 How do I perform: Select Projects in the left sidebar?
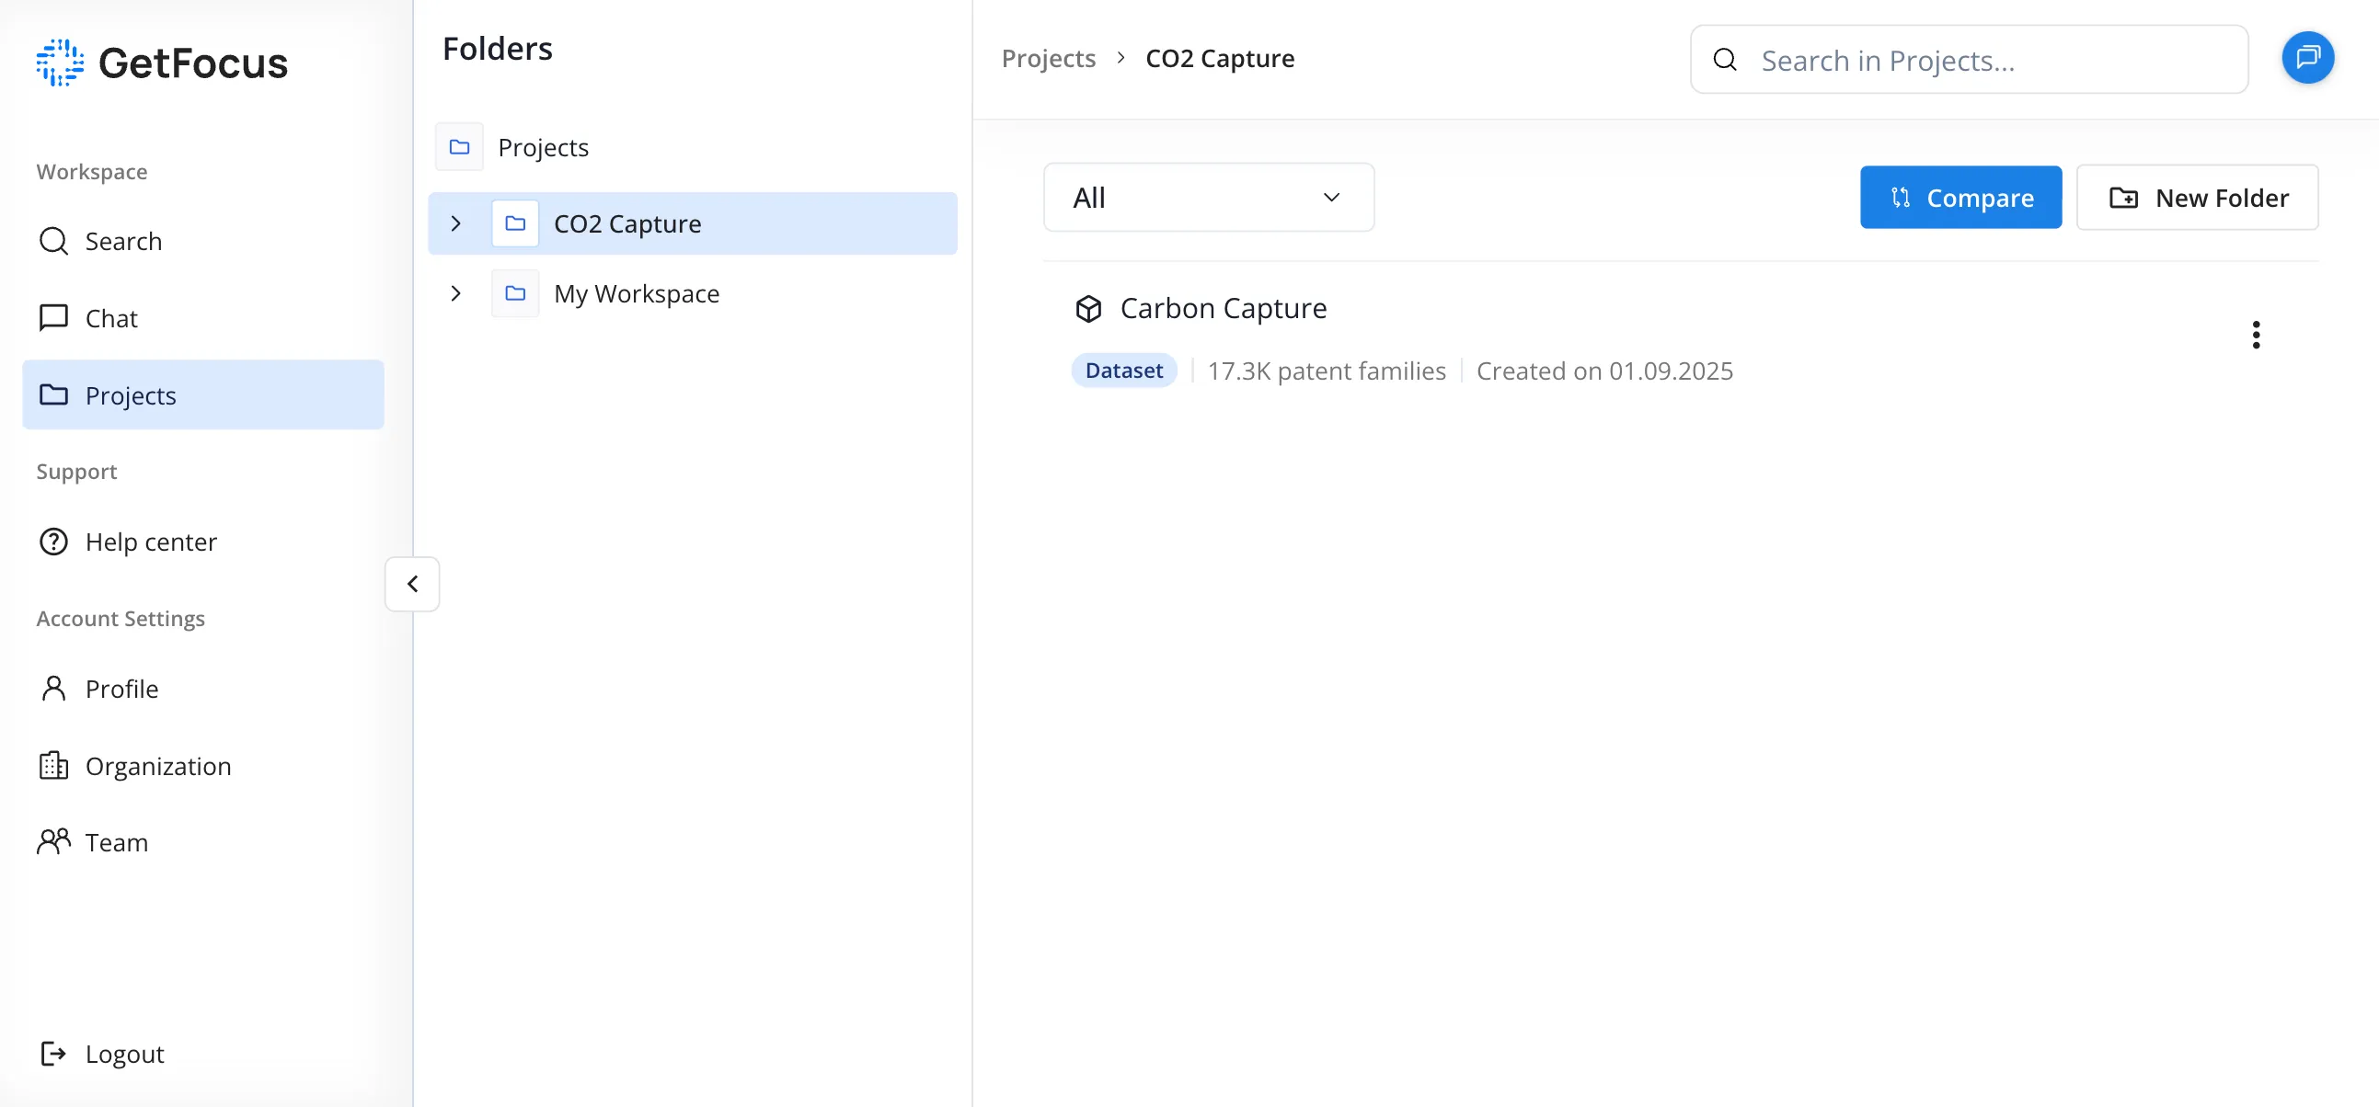tap(203, 395)
